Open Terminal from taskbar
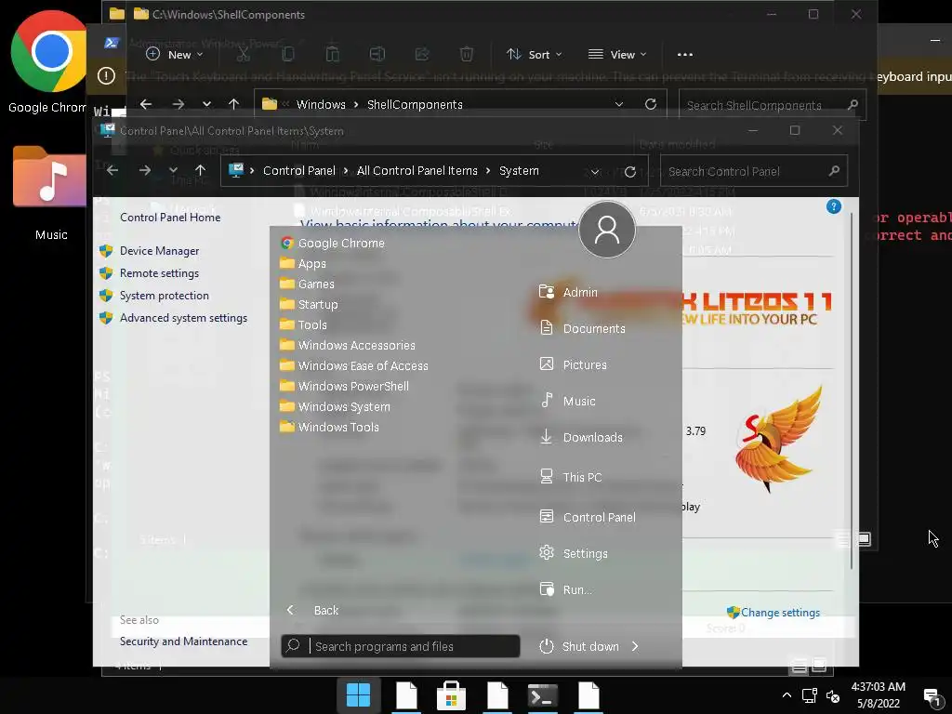Viewport: 952px width, 714px height. tap(542, 695)
